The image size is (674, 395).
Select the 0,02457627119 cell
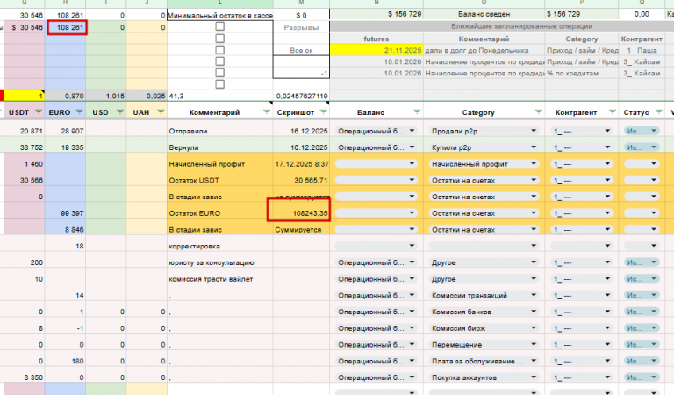[301, 96]
